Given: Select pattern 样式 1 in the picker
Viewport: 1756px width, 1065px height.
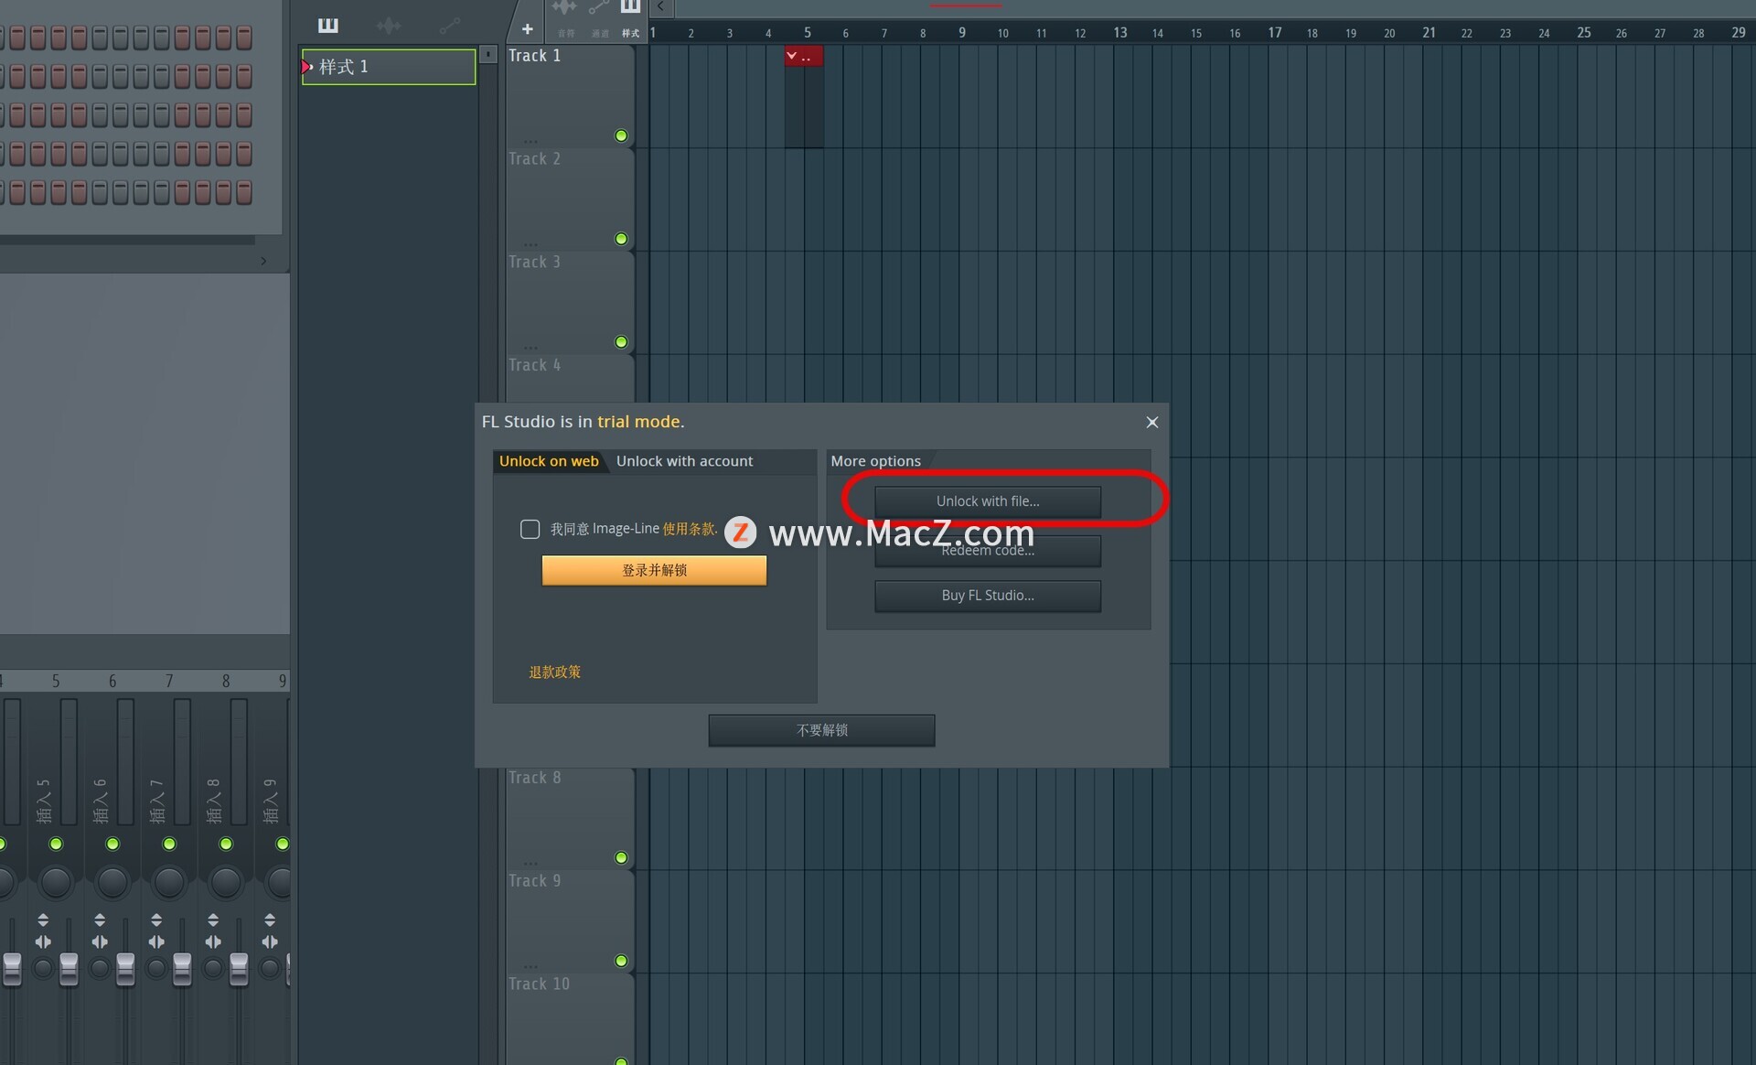Looking at the screenshot, I should click(x=389, y=67).
